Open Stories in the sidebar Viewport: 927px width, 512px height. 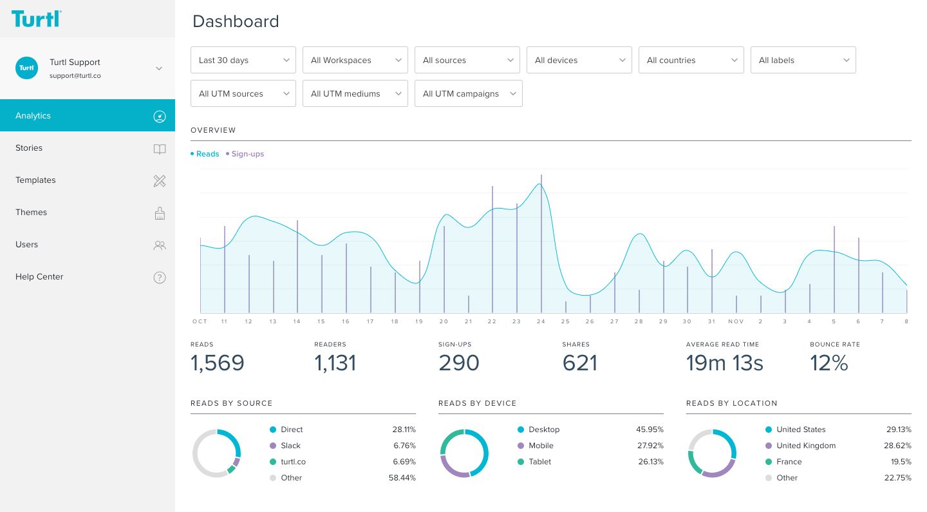pos(88,147)
